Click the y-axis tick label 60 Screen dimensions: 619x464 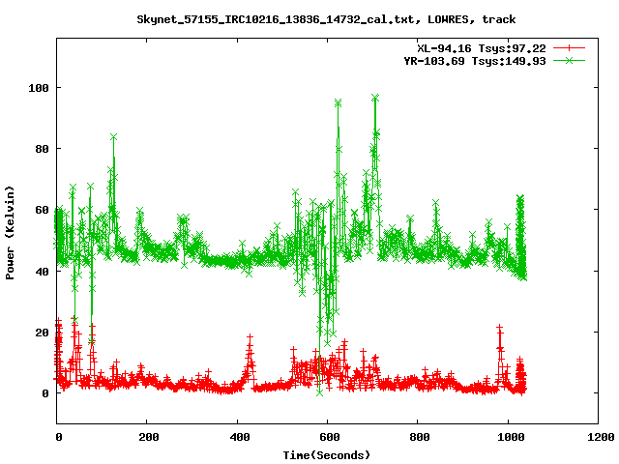coord(42,210)
